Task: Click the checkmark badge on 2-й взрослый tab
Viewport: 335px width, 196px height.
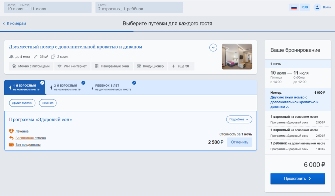Action: 83,83
